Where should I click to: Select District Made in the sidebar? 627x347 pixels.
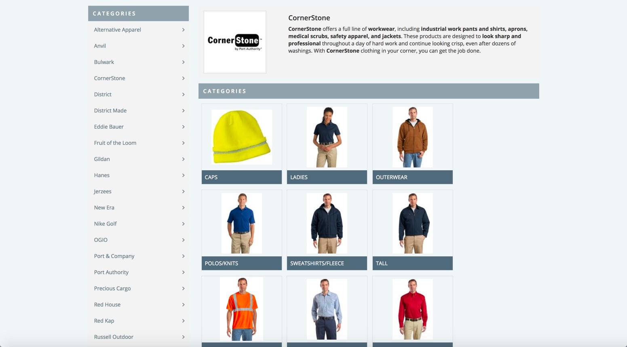pyautogui.click(x=110, y=110)
